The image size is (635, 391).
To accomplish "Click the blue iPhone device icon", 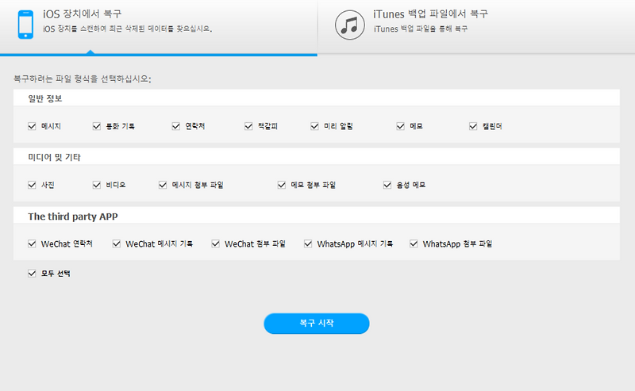I will click(x=25, y=25).
